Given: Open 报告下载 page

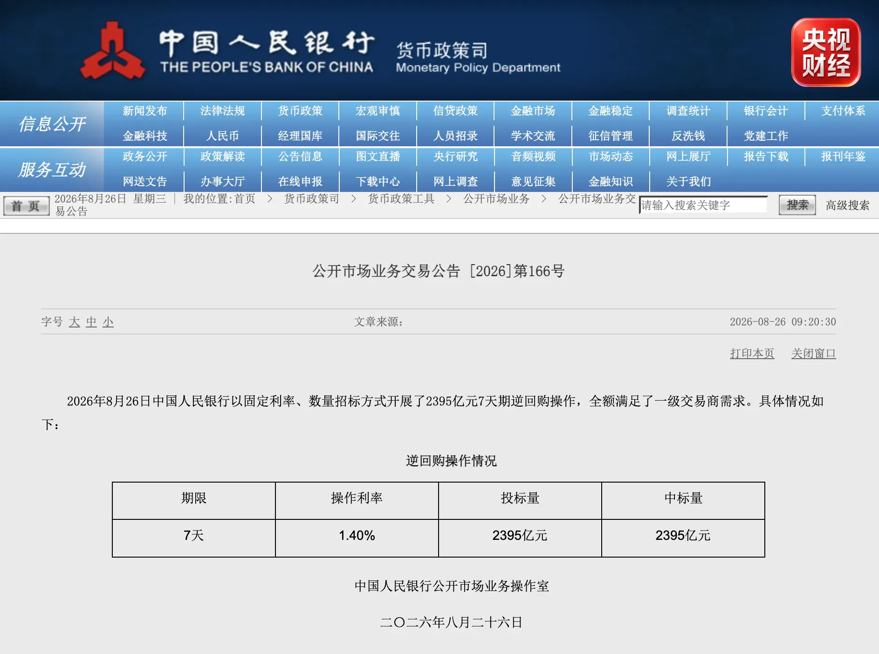Looking at the screenshot, I should (x=766, y=157).
